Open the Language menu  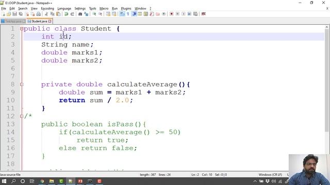(x=64, y=8)
